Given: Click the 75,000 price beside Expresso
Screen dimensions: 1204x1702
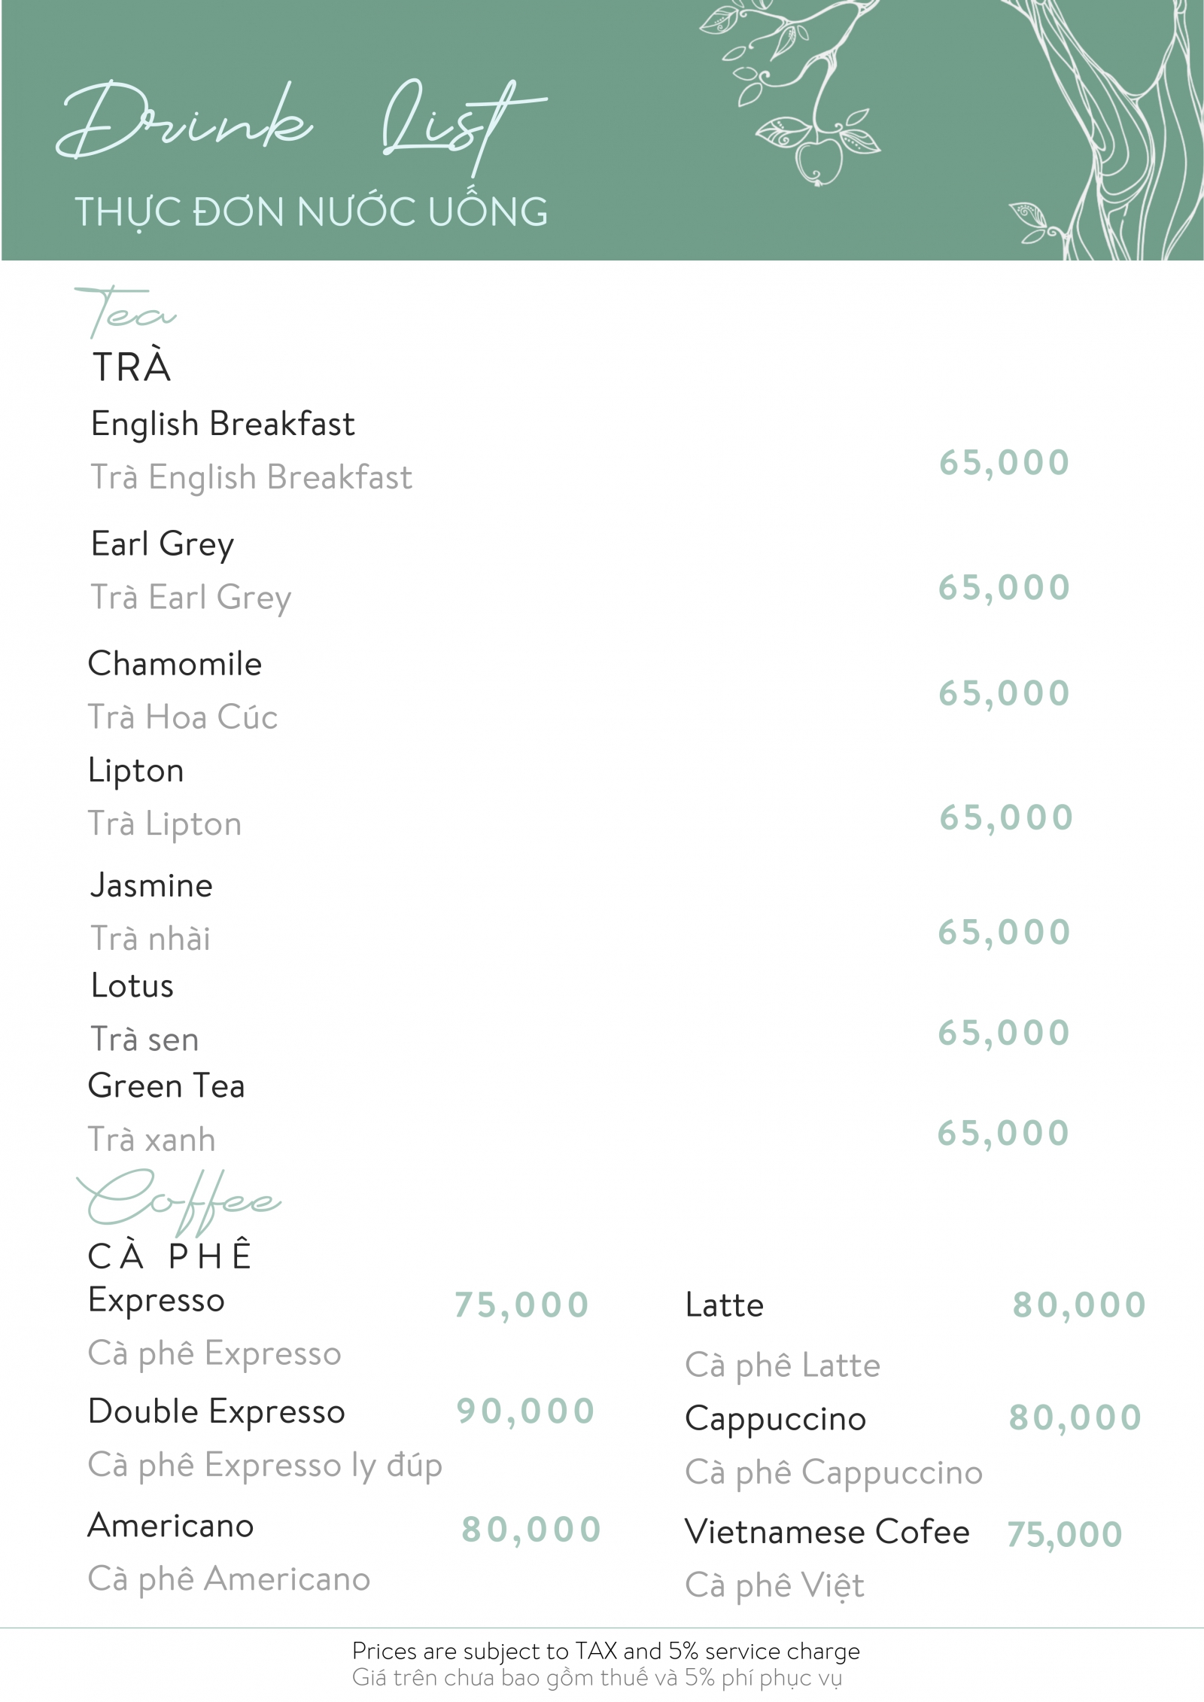Looking at the screenshot, I should [x=521, y=1305].
